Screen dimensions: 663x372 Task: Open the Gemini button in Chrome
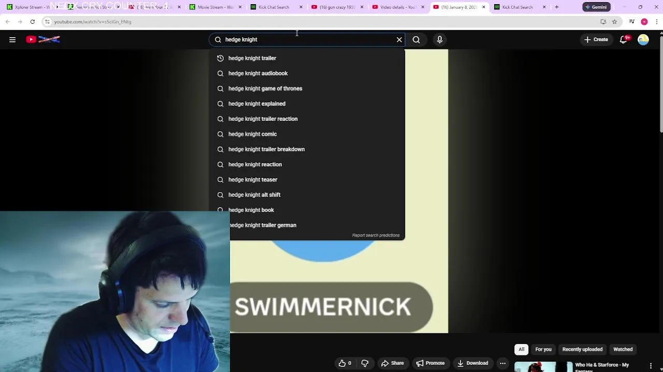[596, 7]
